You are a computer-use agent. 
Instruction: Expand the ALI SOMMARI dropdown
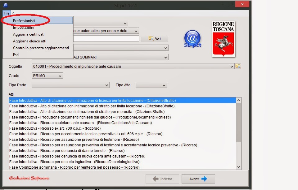tap(165, 57)
